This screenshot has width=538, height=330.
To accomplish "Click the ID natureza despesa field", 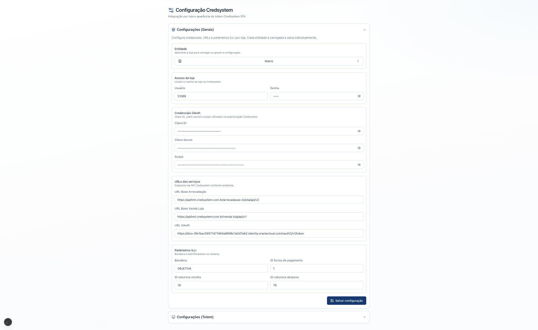I will coord(317,285).
